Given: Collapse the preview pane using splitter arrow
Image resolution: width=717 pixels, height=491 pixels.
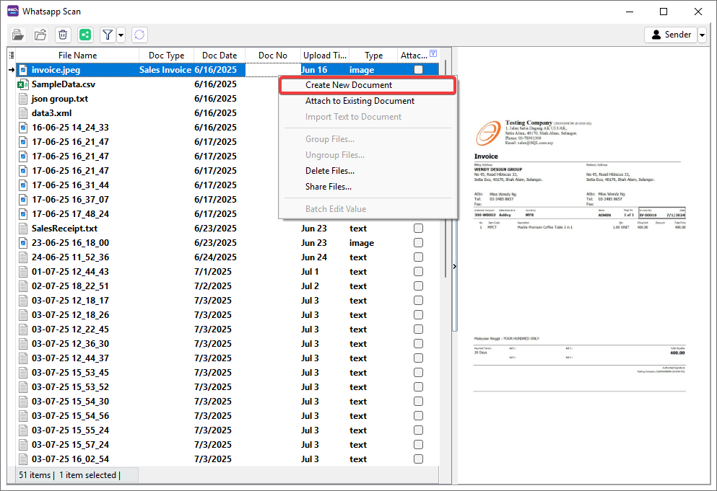Looking at the screenshot, I should click(454, 267).
